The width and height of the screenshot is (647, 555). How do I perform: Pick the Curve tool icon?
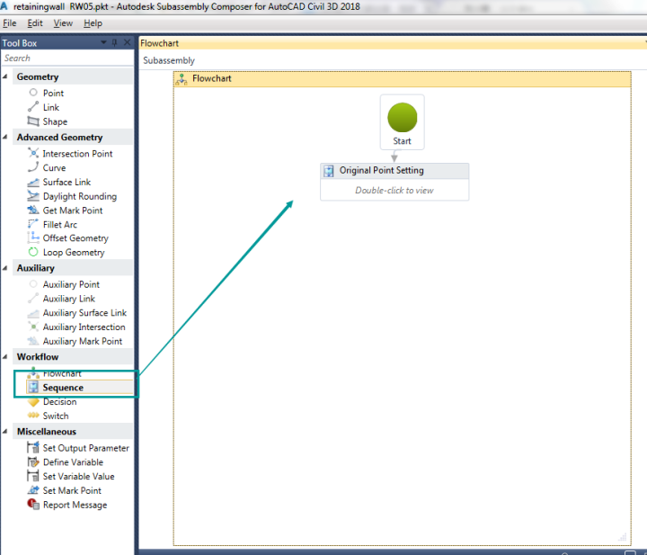[x=33, y=167]
